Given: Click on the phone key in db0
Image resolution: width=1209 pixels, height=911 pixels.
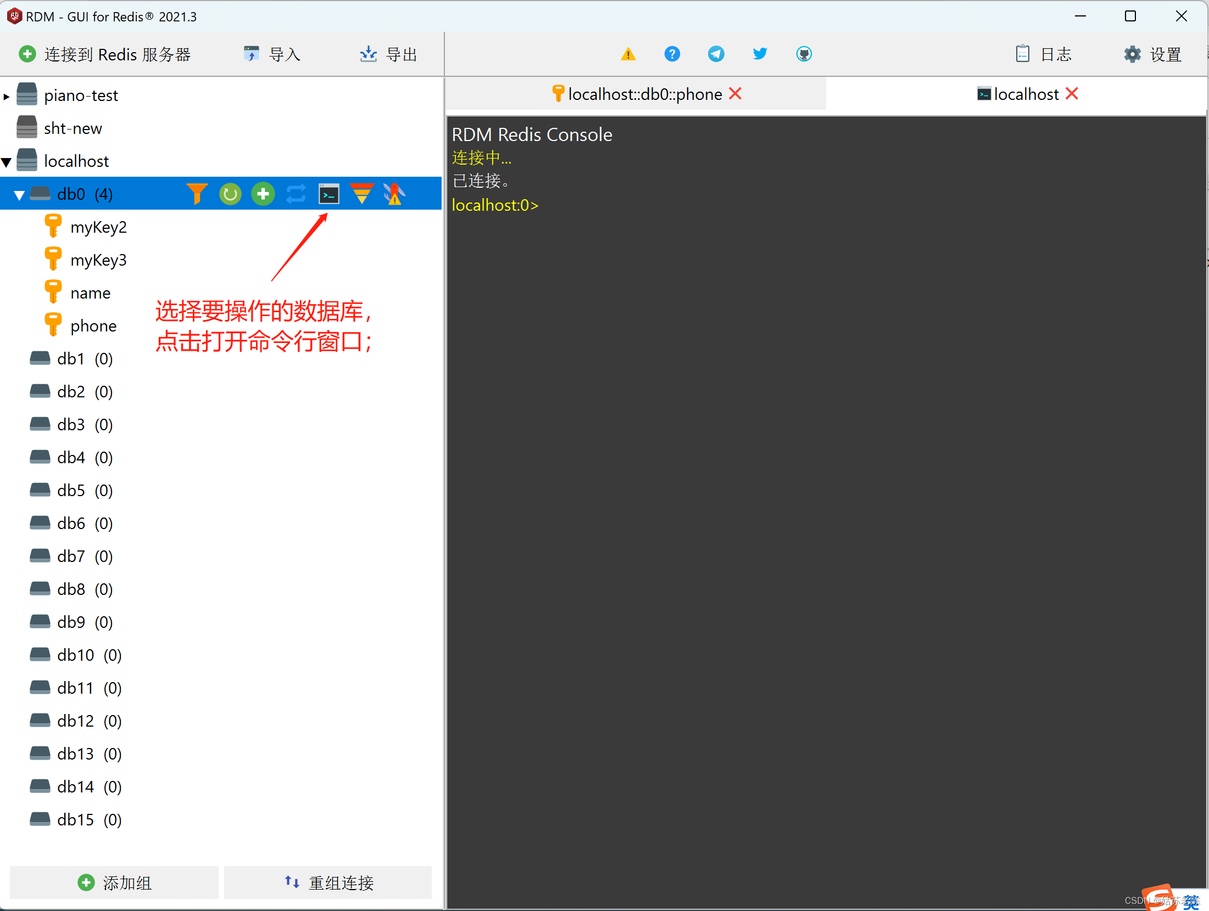Looking at the screenshot, I should pos(93,324).
